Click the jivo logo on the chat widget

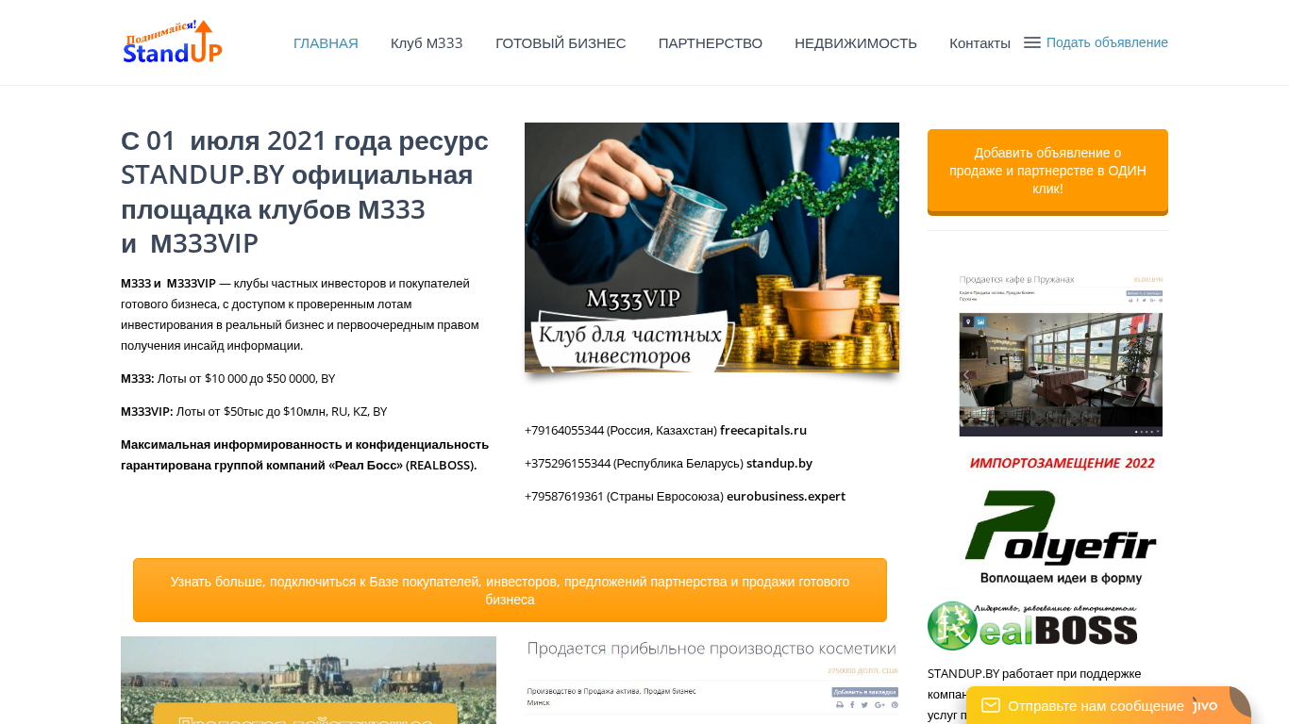[1206, 704]
